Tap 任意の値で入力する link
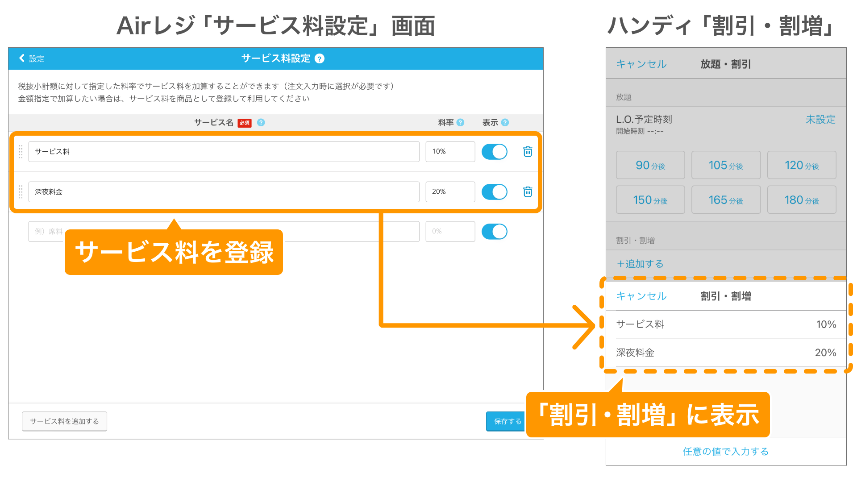Viewport: 857px width, 482px height. tap(726, 452)
